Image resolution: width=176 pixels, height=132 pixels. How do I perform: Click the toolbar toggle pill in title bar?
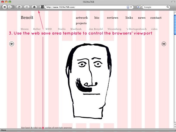tap(173, 2)
